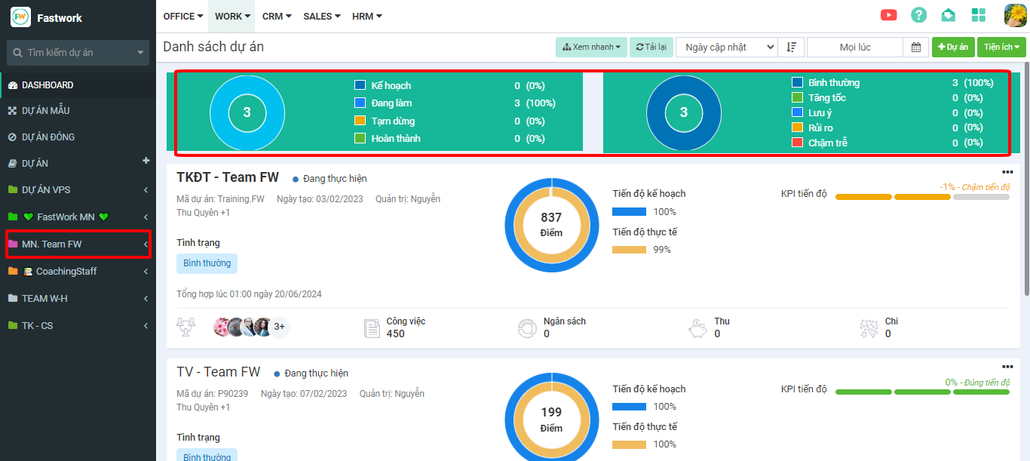Click the plus icon beside DỰ ÁN
Viewport: 1030px width, 461px height.
point(146,161)
